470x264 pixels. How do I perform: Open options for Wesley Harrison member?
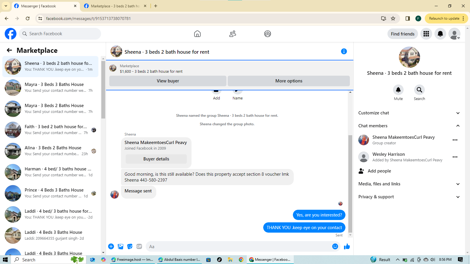455,157
